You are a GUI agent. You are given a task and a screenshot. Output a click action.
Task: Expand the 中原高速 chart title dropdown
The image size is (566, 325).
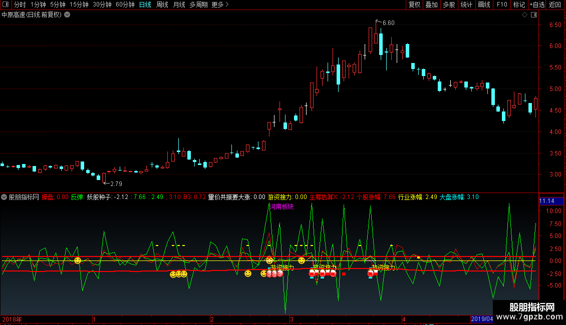pos(67,15)
